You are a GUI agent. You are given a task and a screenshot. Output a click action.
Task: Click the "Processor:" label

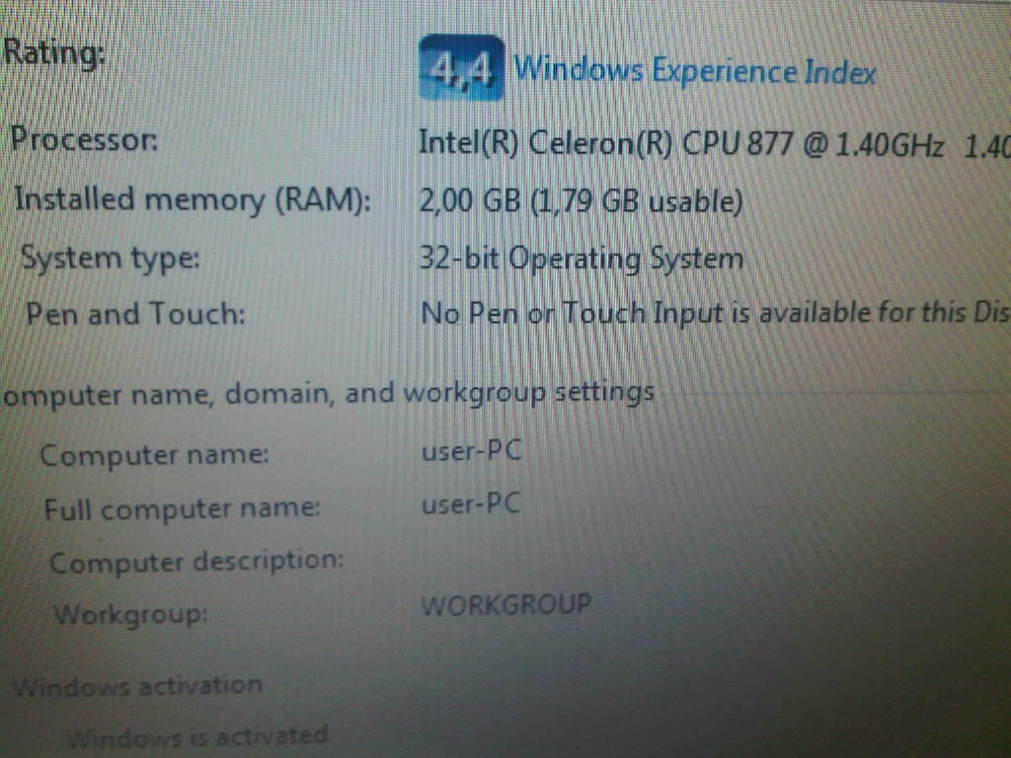[x=85, y=138]
